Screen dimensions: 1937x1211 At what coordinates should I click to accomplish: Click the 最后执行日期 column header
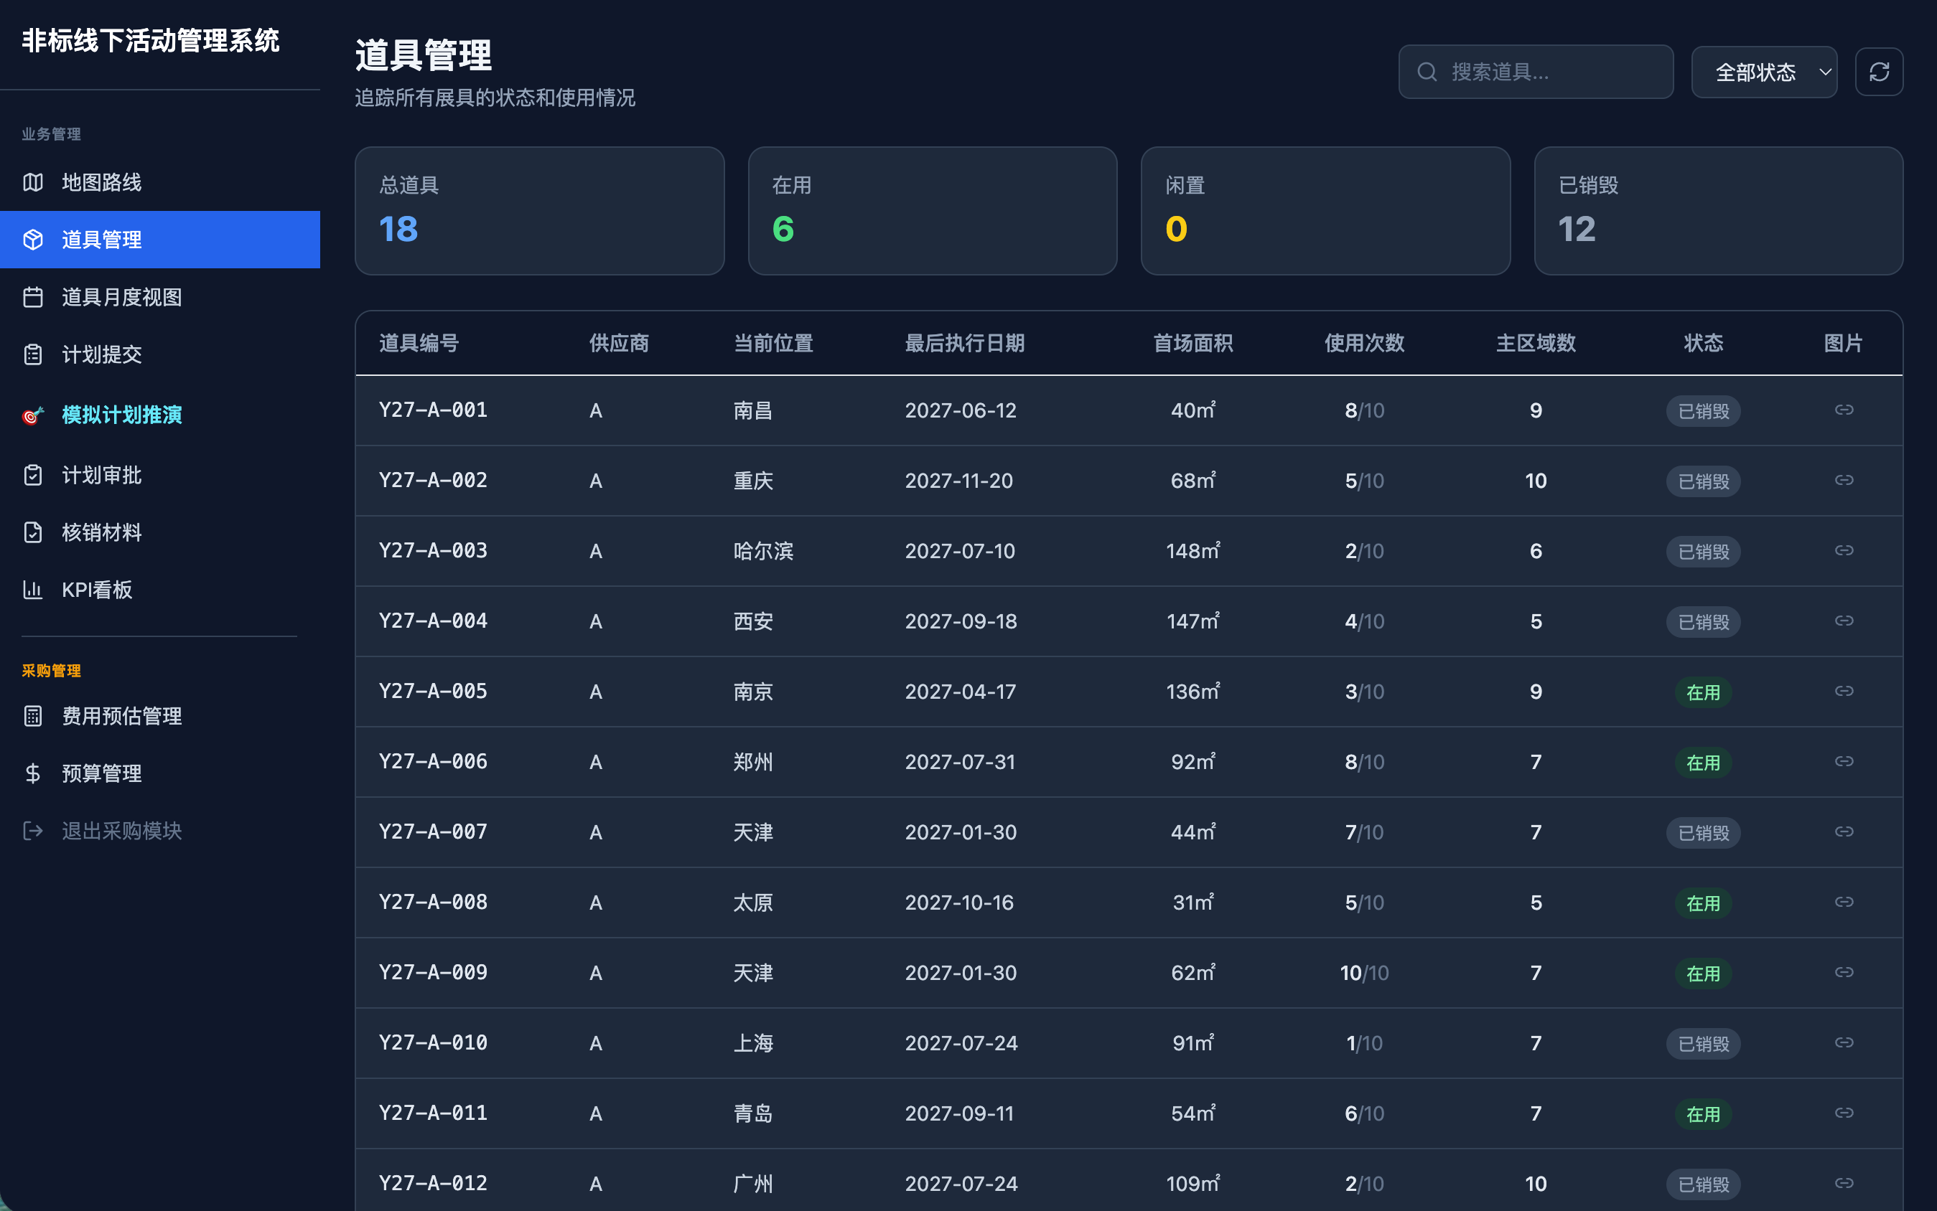point(965,344)
